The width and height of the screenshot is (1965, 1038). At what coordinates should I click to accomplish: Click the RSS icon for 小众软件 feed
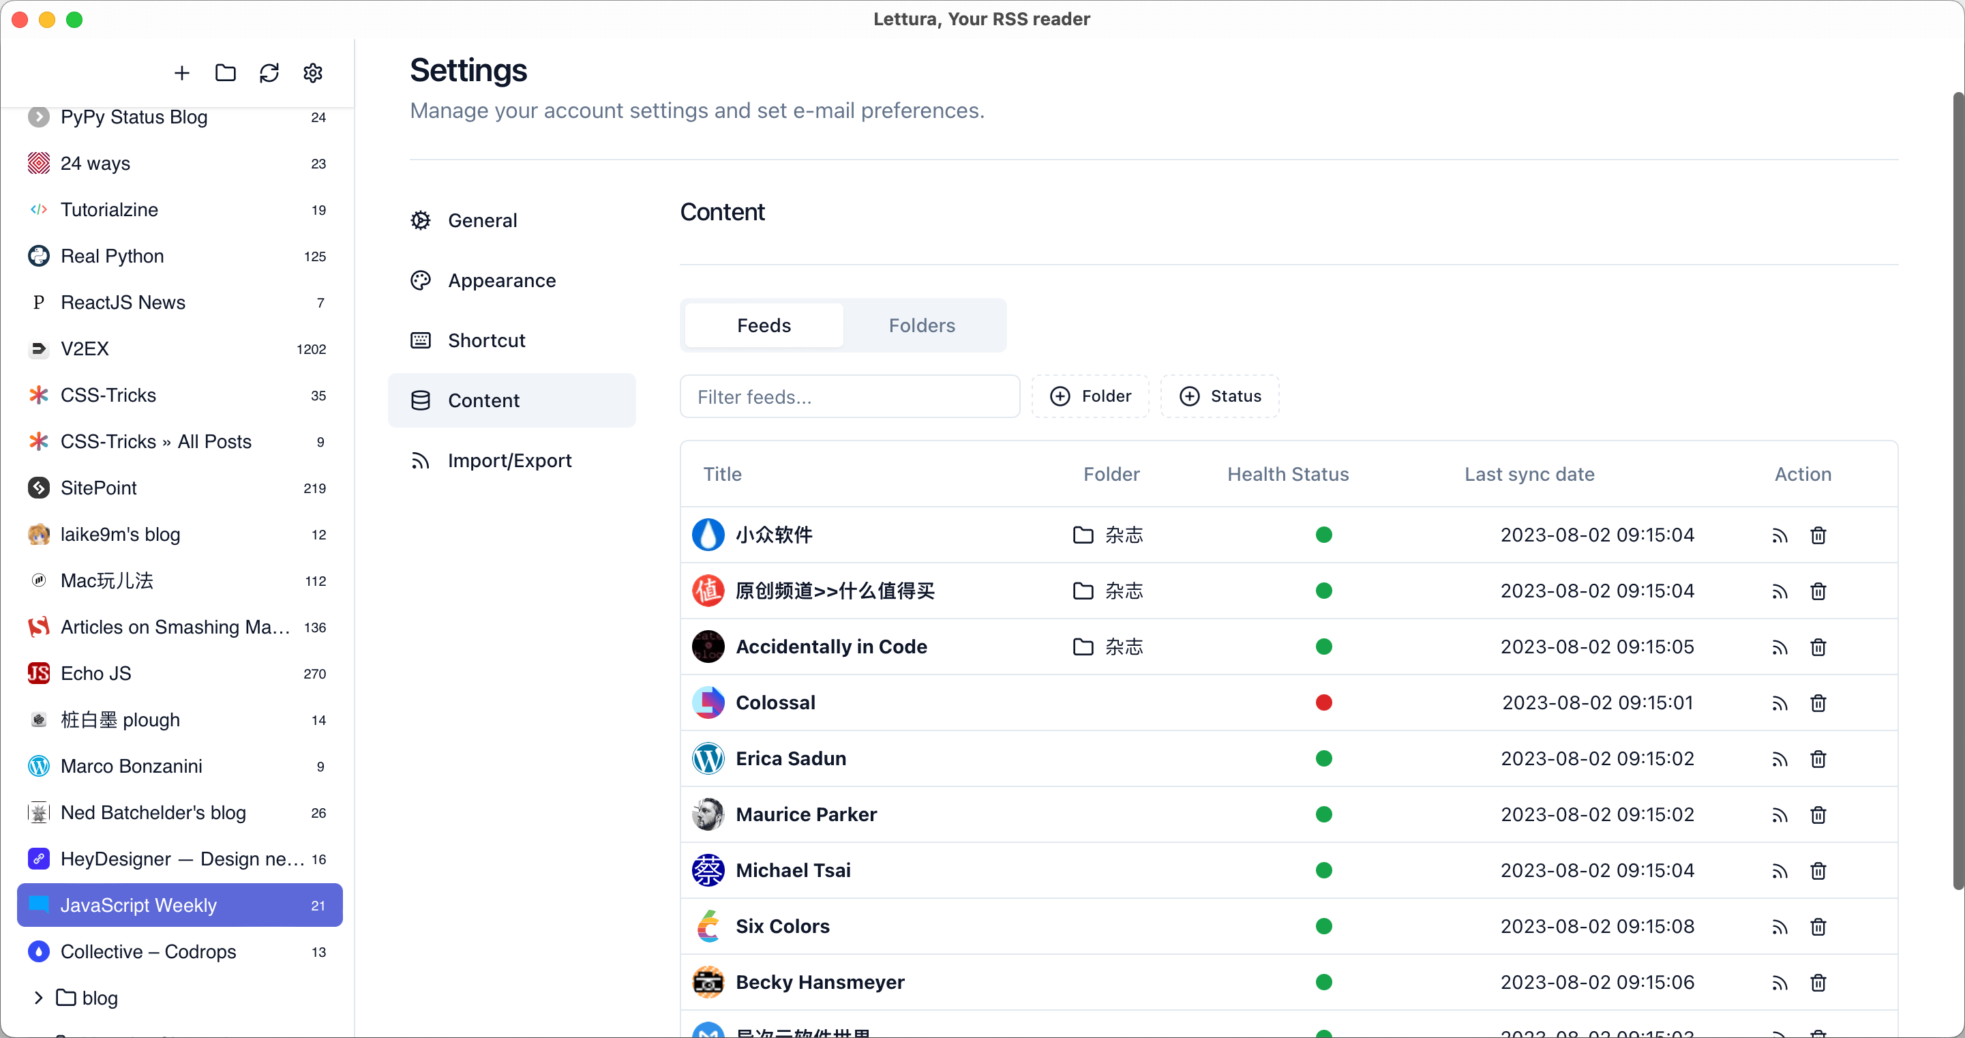coord(1780,535)
